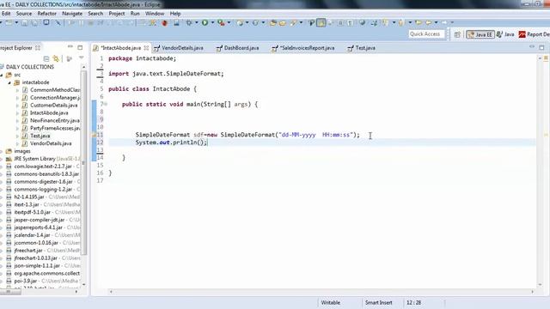Click Collapse All icon in Project Explorer

tap(46, 58)
